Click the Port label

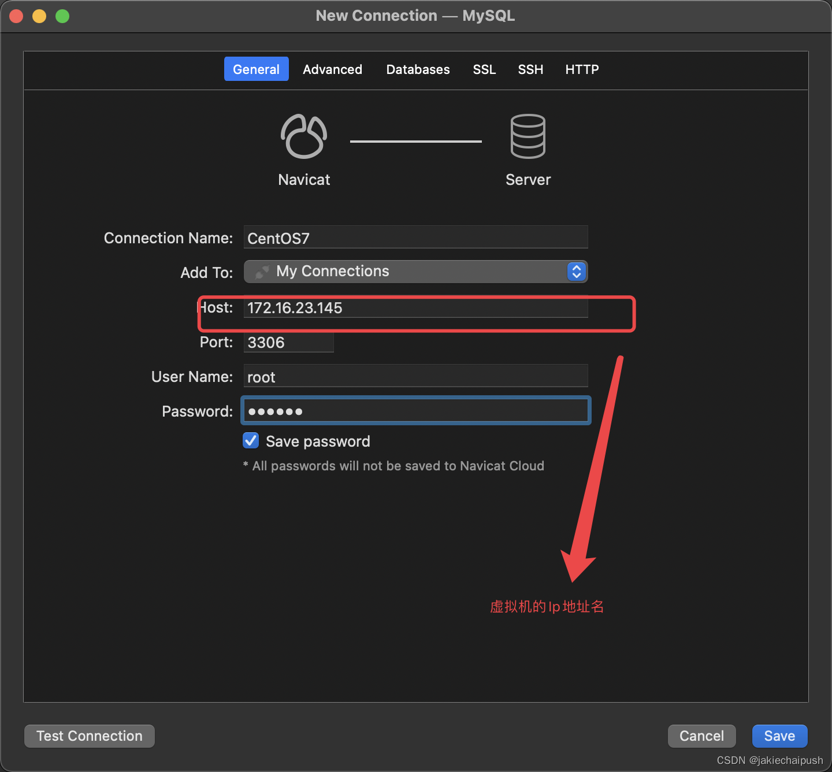click(216, 342)
